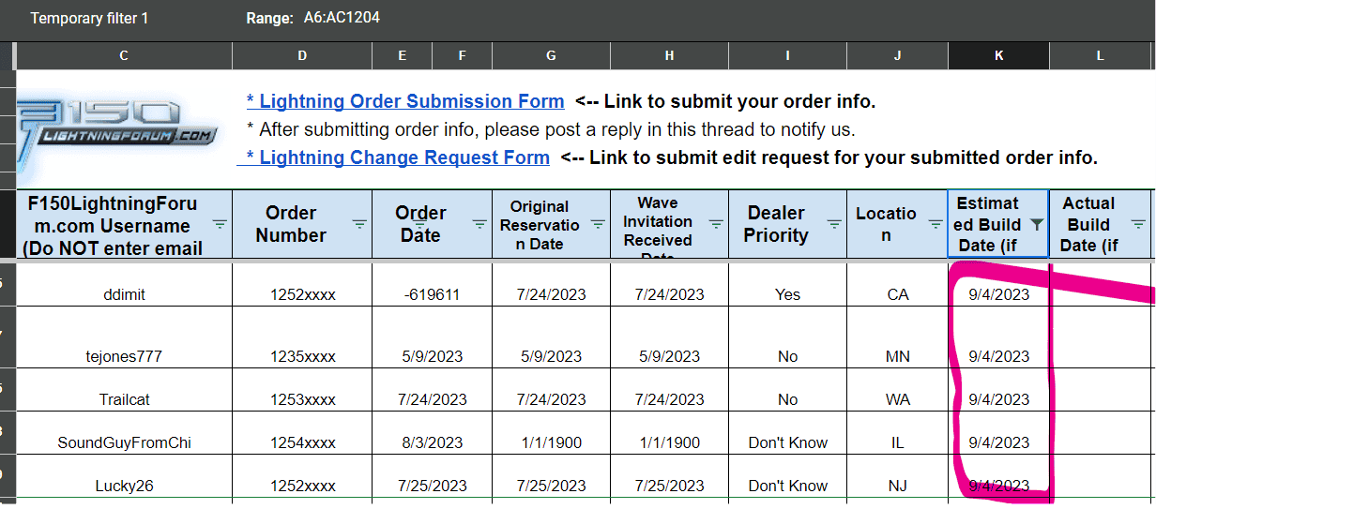The width and height of the screenshot is (1369, 509).
Task: Select column C header
Action: [124, 56]
